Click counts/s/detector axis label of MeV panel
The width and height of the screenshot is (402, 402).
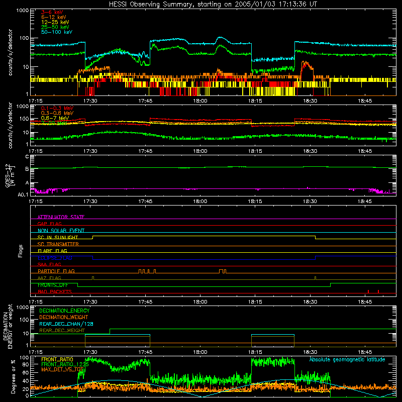point(10,125)
